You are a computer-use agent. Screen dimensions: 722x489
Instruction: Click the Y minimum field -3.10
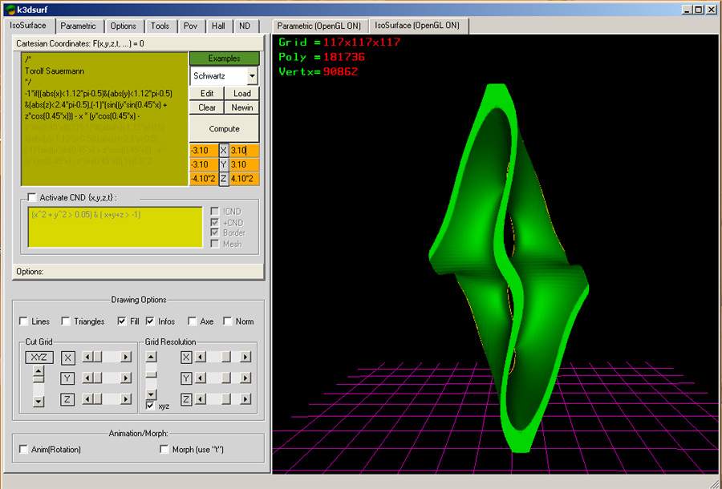click(x=204, y=164)
